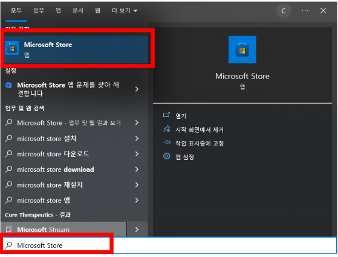Select 'Microsoft Store - 업무 및 웹 결과 보기'
Screen dimensions: 338x257
tap(69, 123)
